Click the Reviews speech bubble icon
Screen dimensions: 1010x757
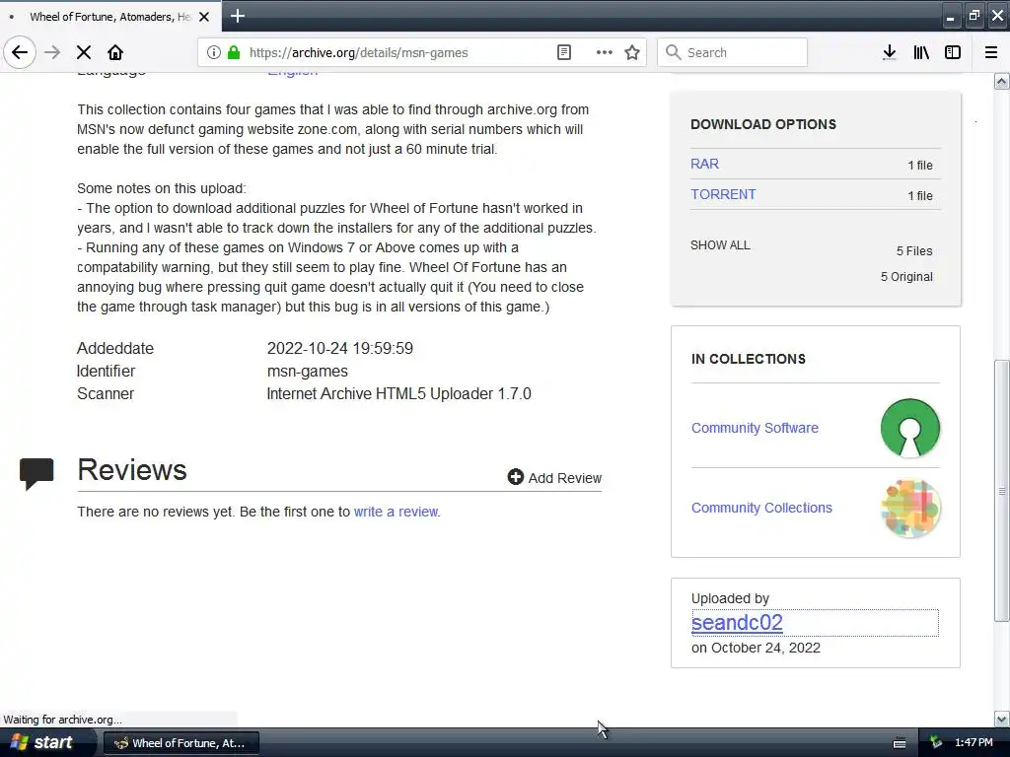point(36,474)
